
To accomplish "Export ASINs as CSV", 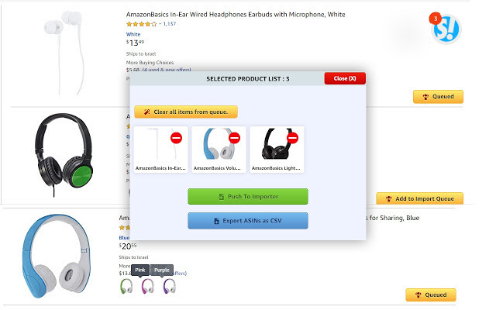I will point(248,221).
